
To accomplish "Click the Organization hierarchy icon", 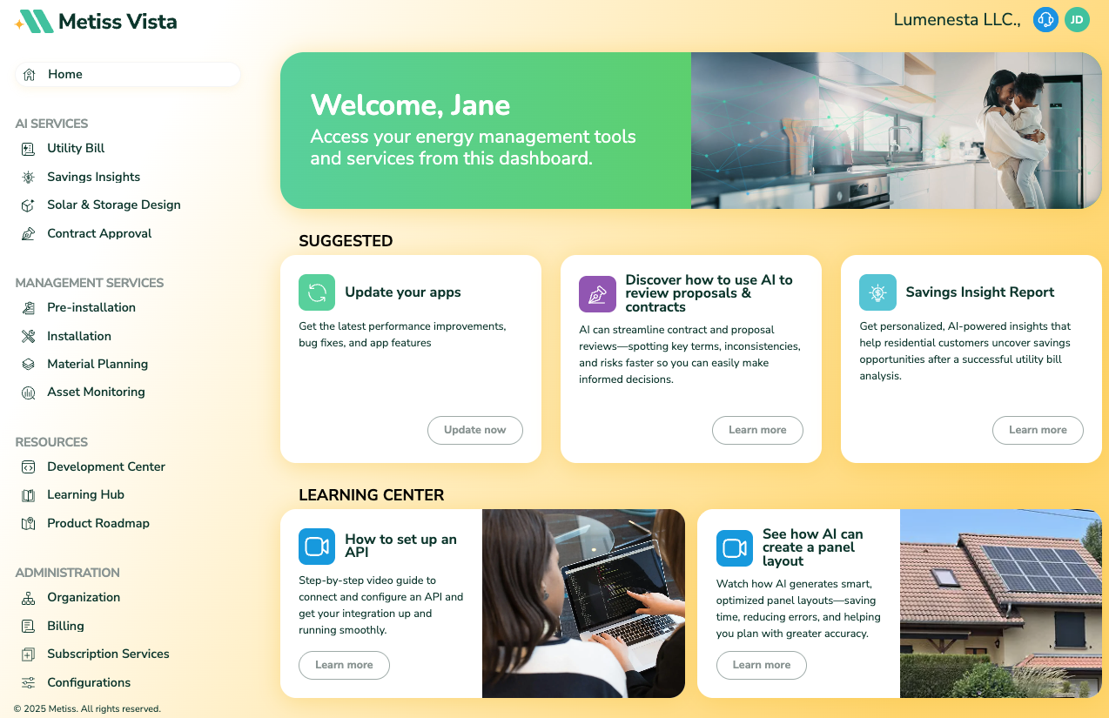I will click(x=29, y=598).
